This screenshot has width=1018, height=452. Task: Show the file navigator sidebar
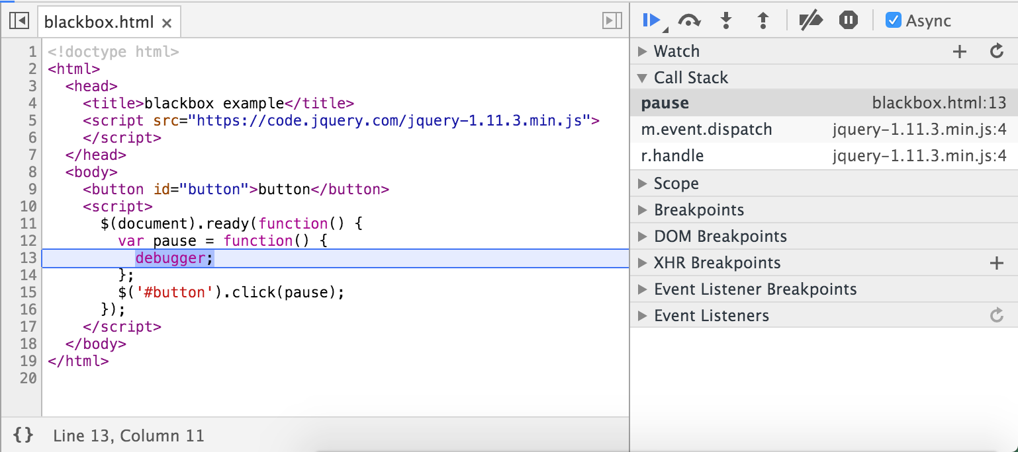[19, 22]
